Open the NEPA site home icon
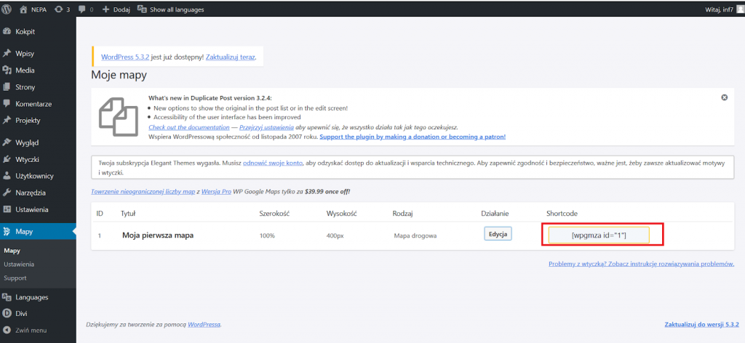The width and height of the screenshot is (745, 343). click(23, 9)
